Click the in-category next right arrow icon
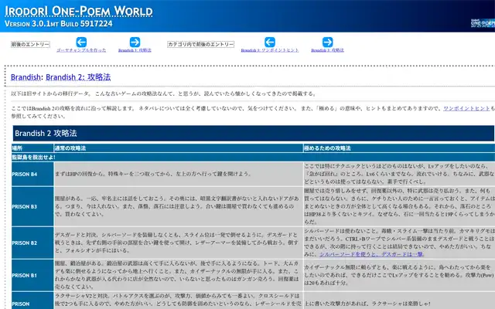The height and width of the screenshot is (309, 495). pos(327,42)
